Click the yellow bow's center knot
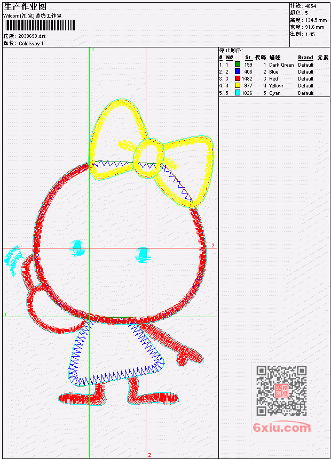331x459 pixels. pyautogui.click(x=148, y=158)
